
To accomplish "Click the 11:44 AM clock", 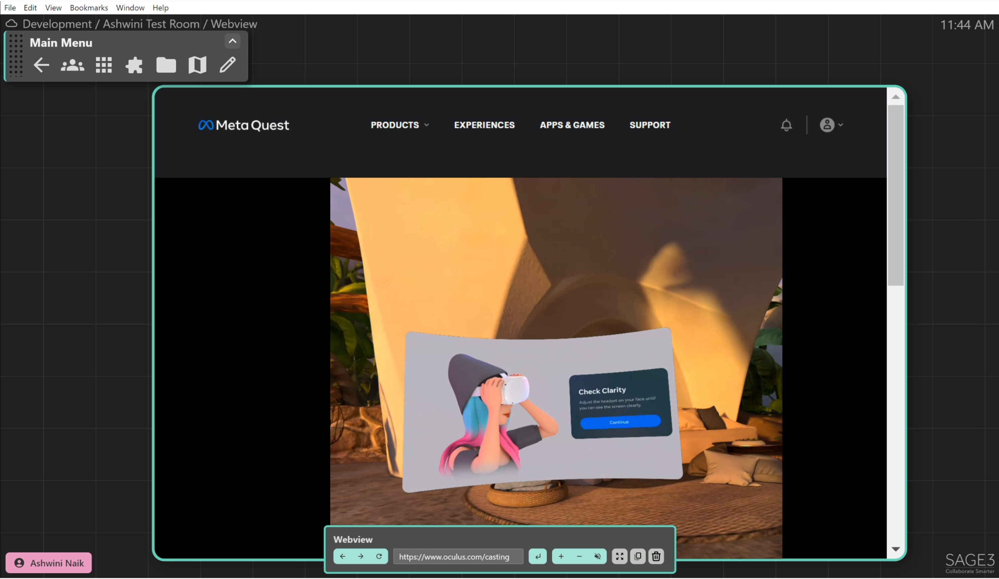I will coord(967,24).
